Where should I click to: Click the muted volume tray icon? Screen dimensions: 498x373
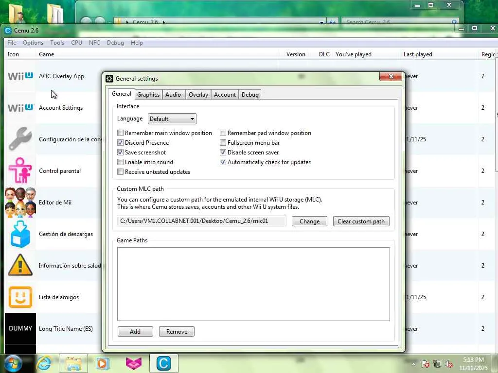pyautogui.click(x=449, y=364)
